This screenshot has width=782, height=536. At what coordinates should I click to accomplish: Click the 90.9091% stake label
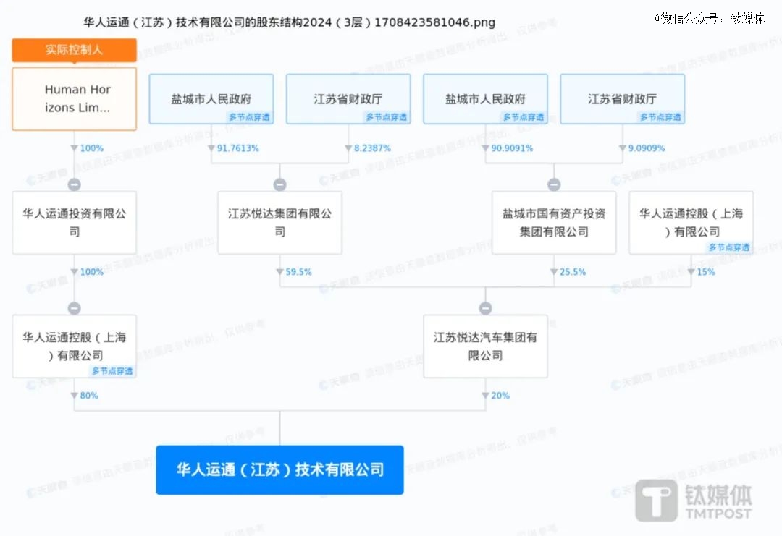[512, 148]
